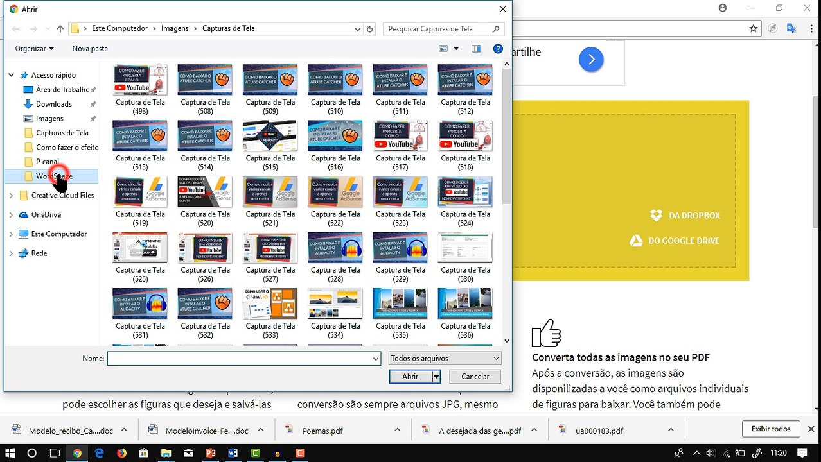Launch Firefox from taskbar

coord(121,453)
